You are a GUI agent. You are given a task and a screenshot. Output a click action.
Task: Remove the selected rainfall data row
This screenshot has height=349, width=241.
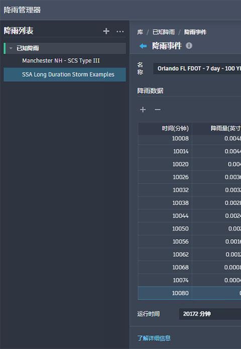click(158, 109)
